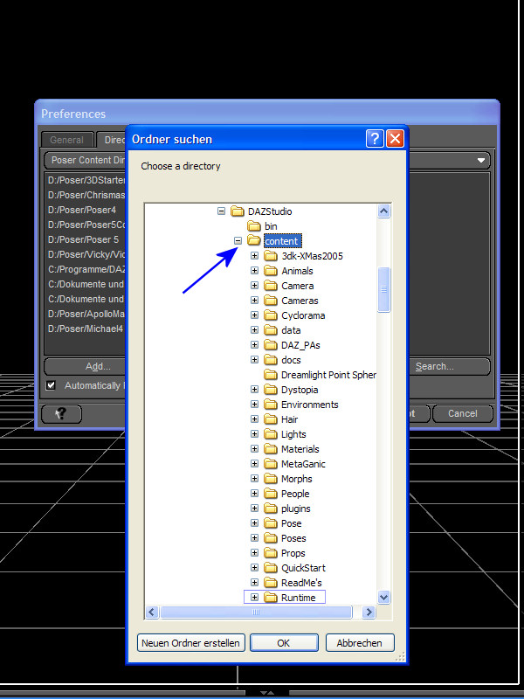
Task: Click the scroll left arrow in folder tree
Action: (x=152, y=612)
